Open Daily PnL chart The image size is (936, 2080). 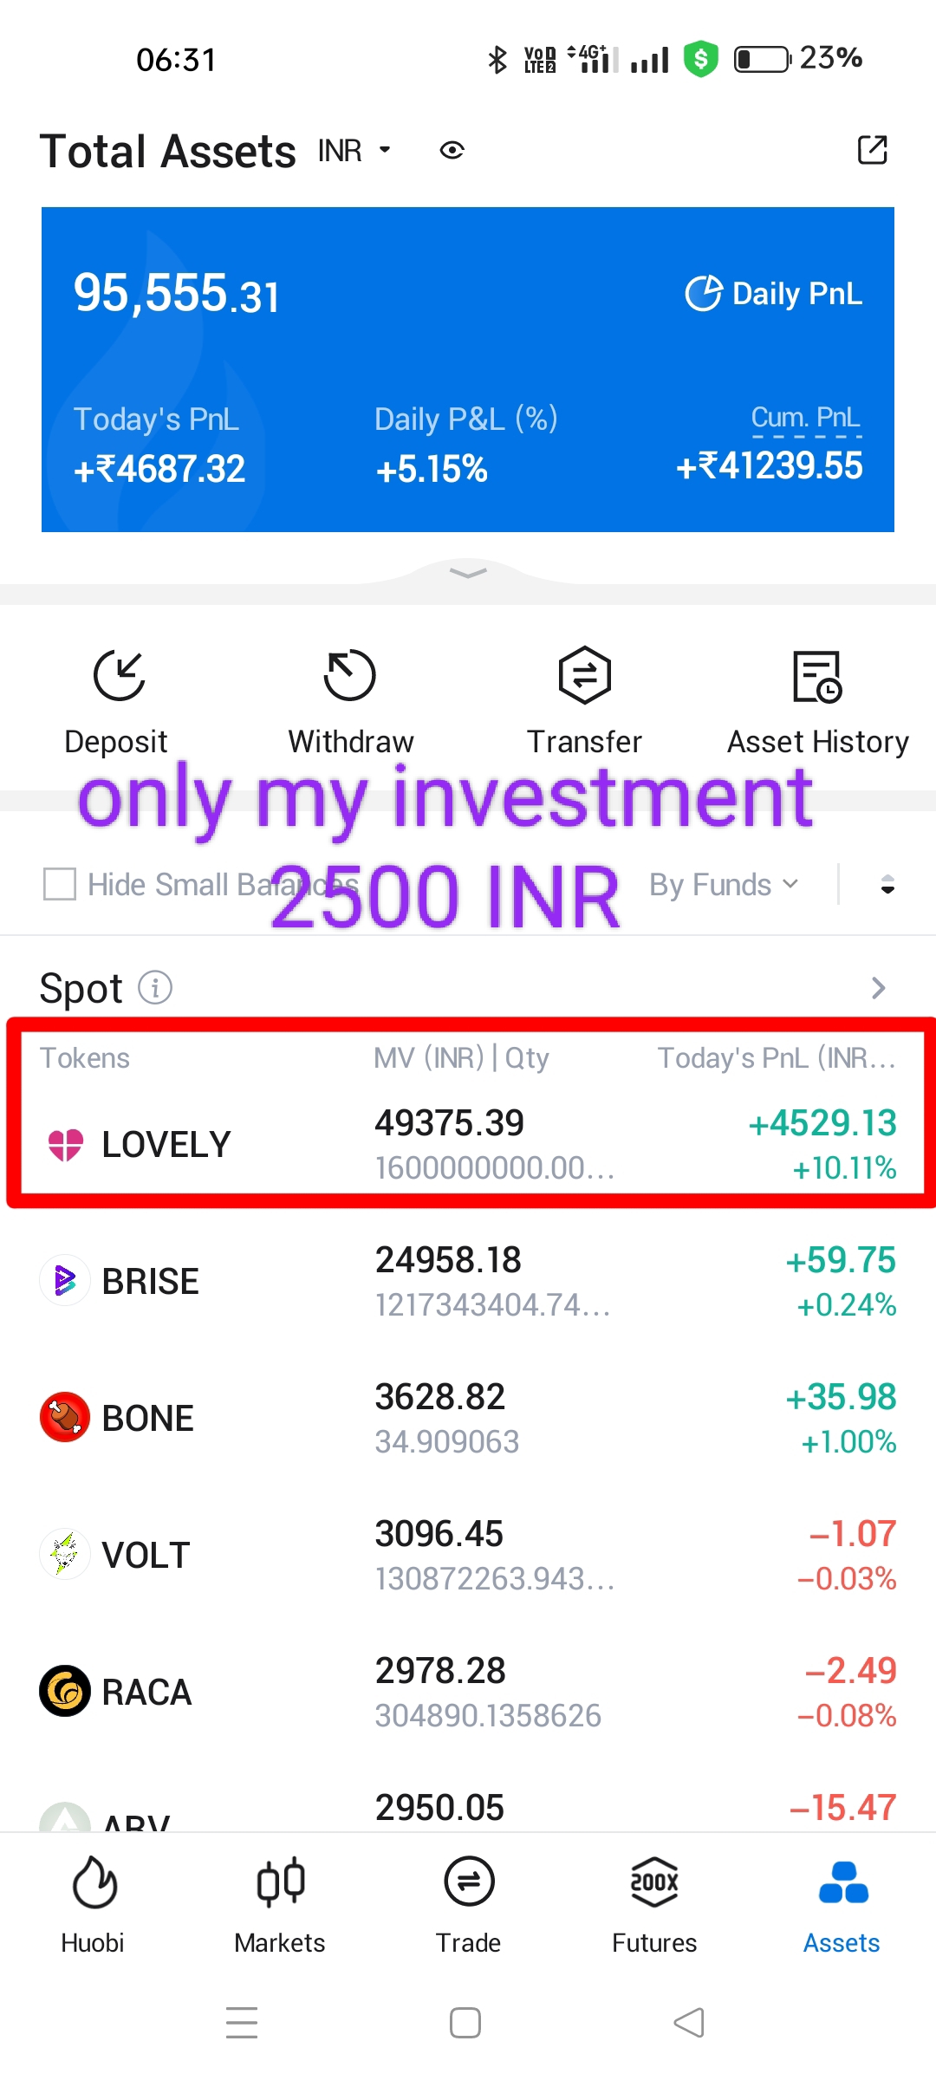(x=773, y=294)
